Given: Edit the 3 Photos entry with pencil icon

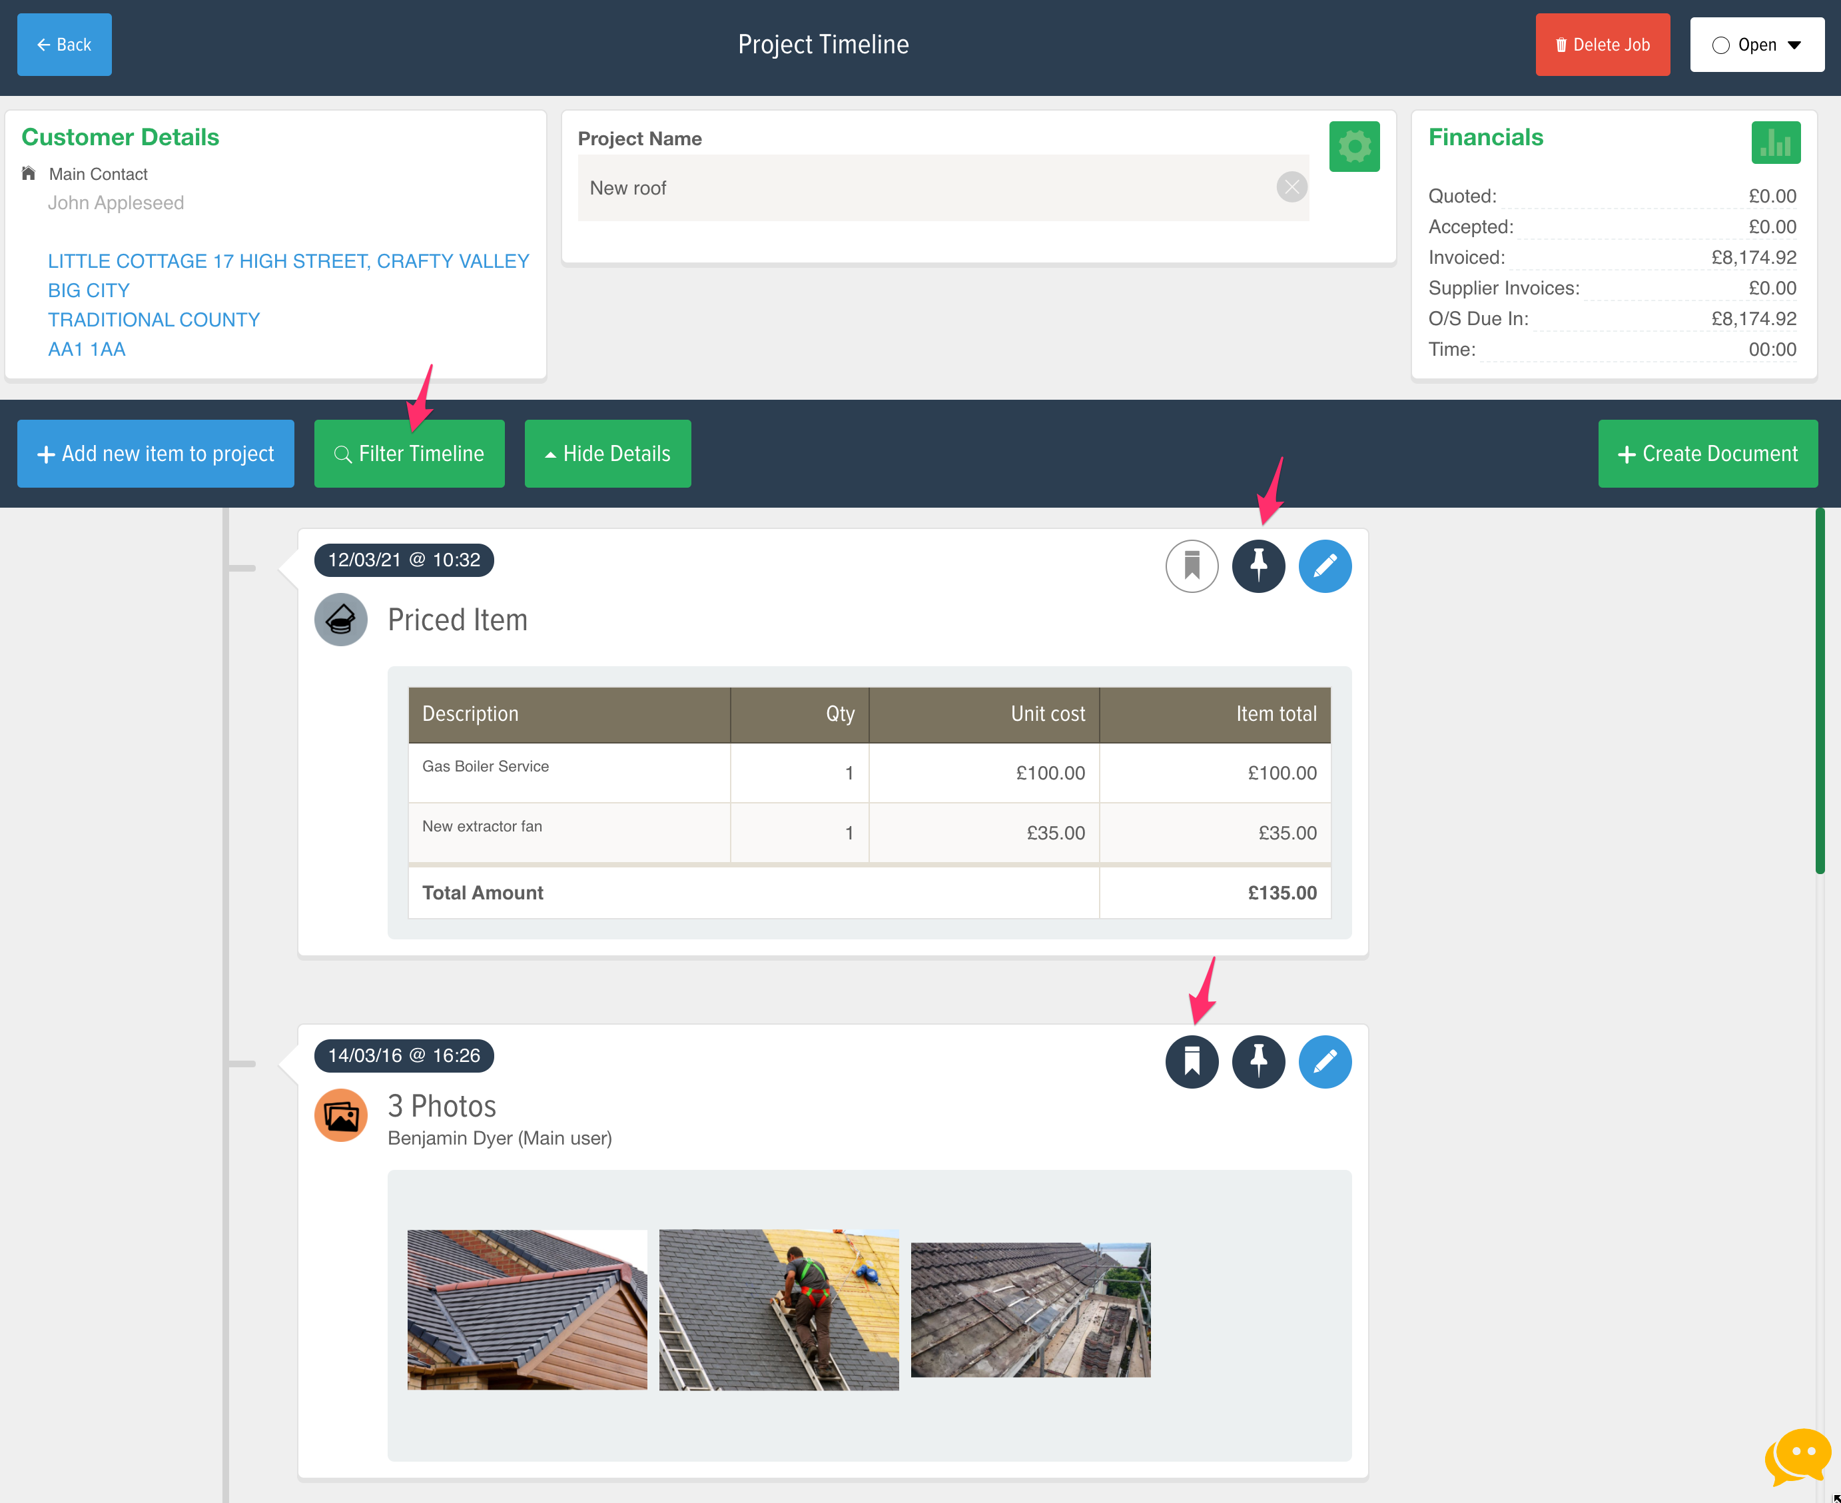Looking at the screenshot, I should click(1324, 1061).
